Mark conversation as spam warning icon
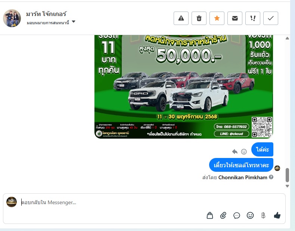295x231 pixels. pyautogui.click(x=181, y=18)
